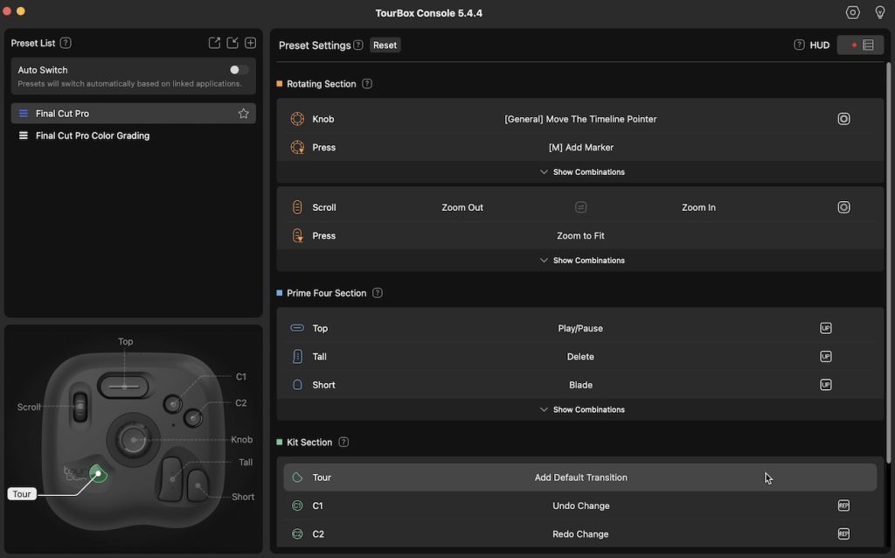Click the import preset icon
Viewport: 895px width, 558px height.
(x=232, y=42)
